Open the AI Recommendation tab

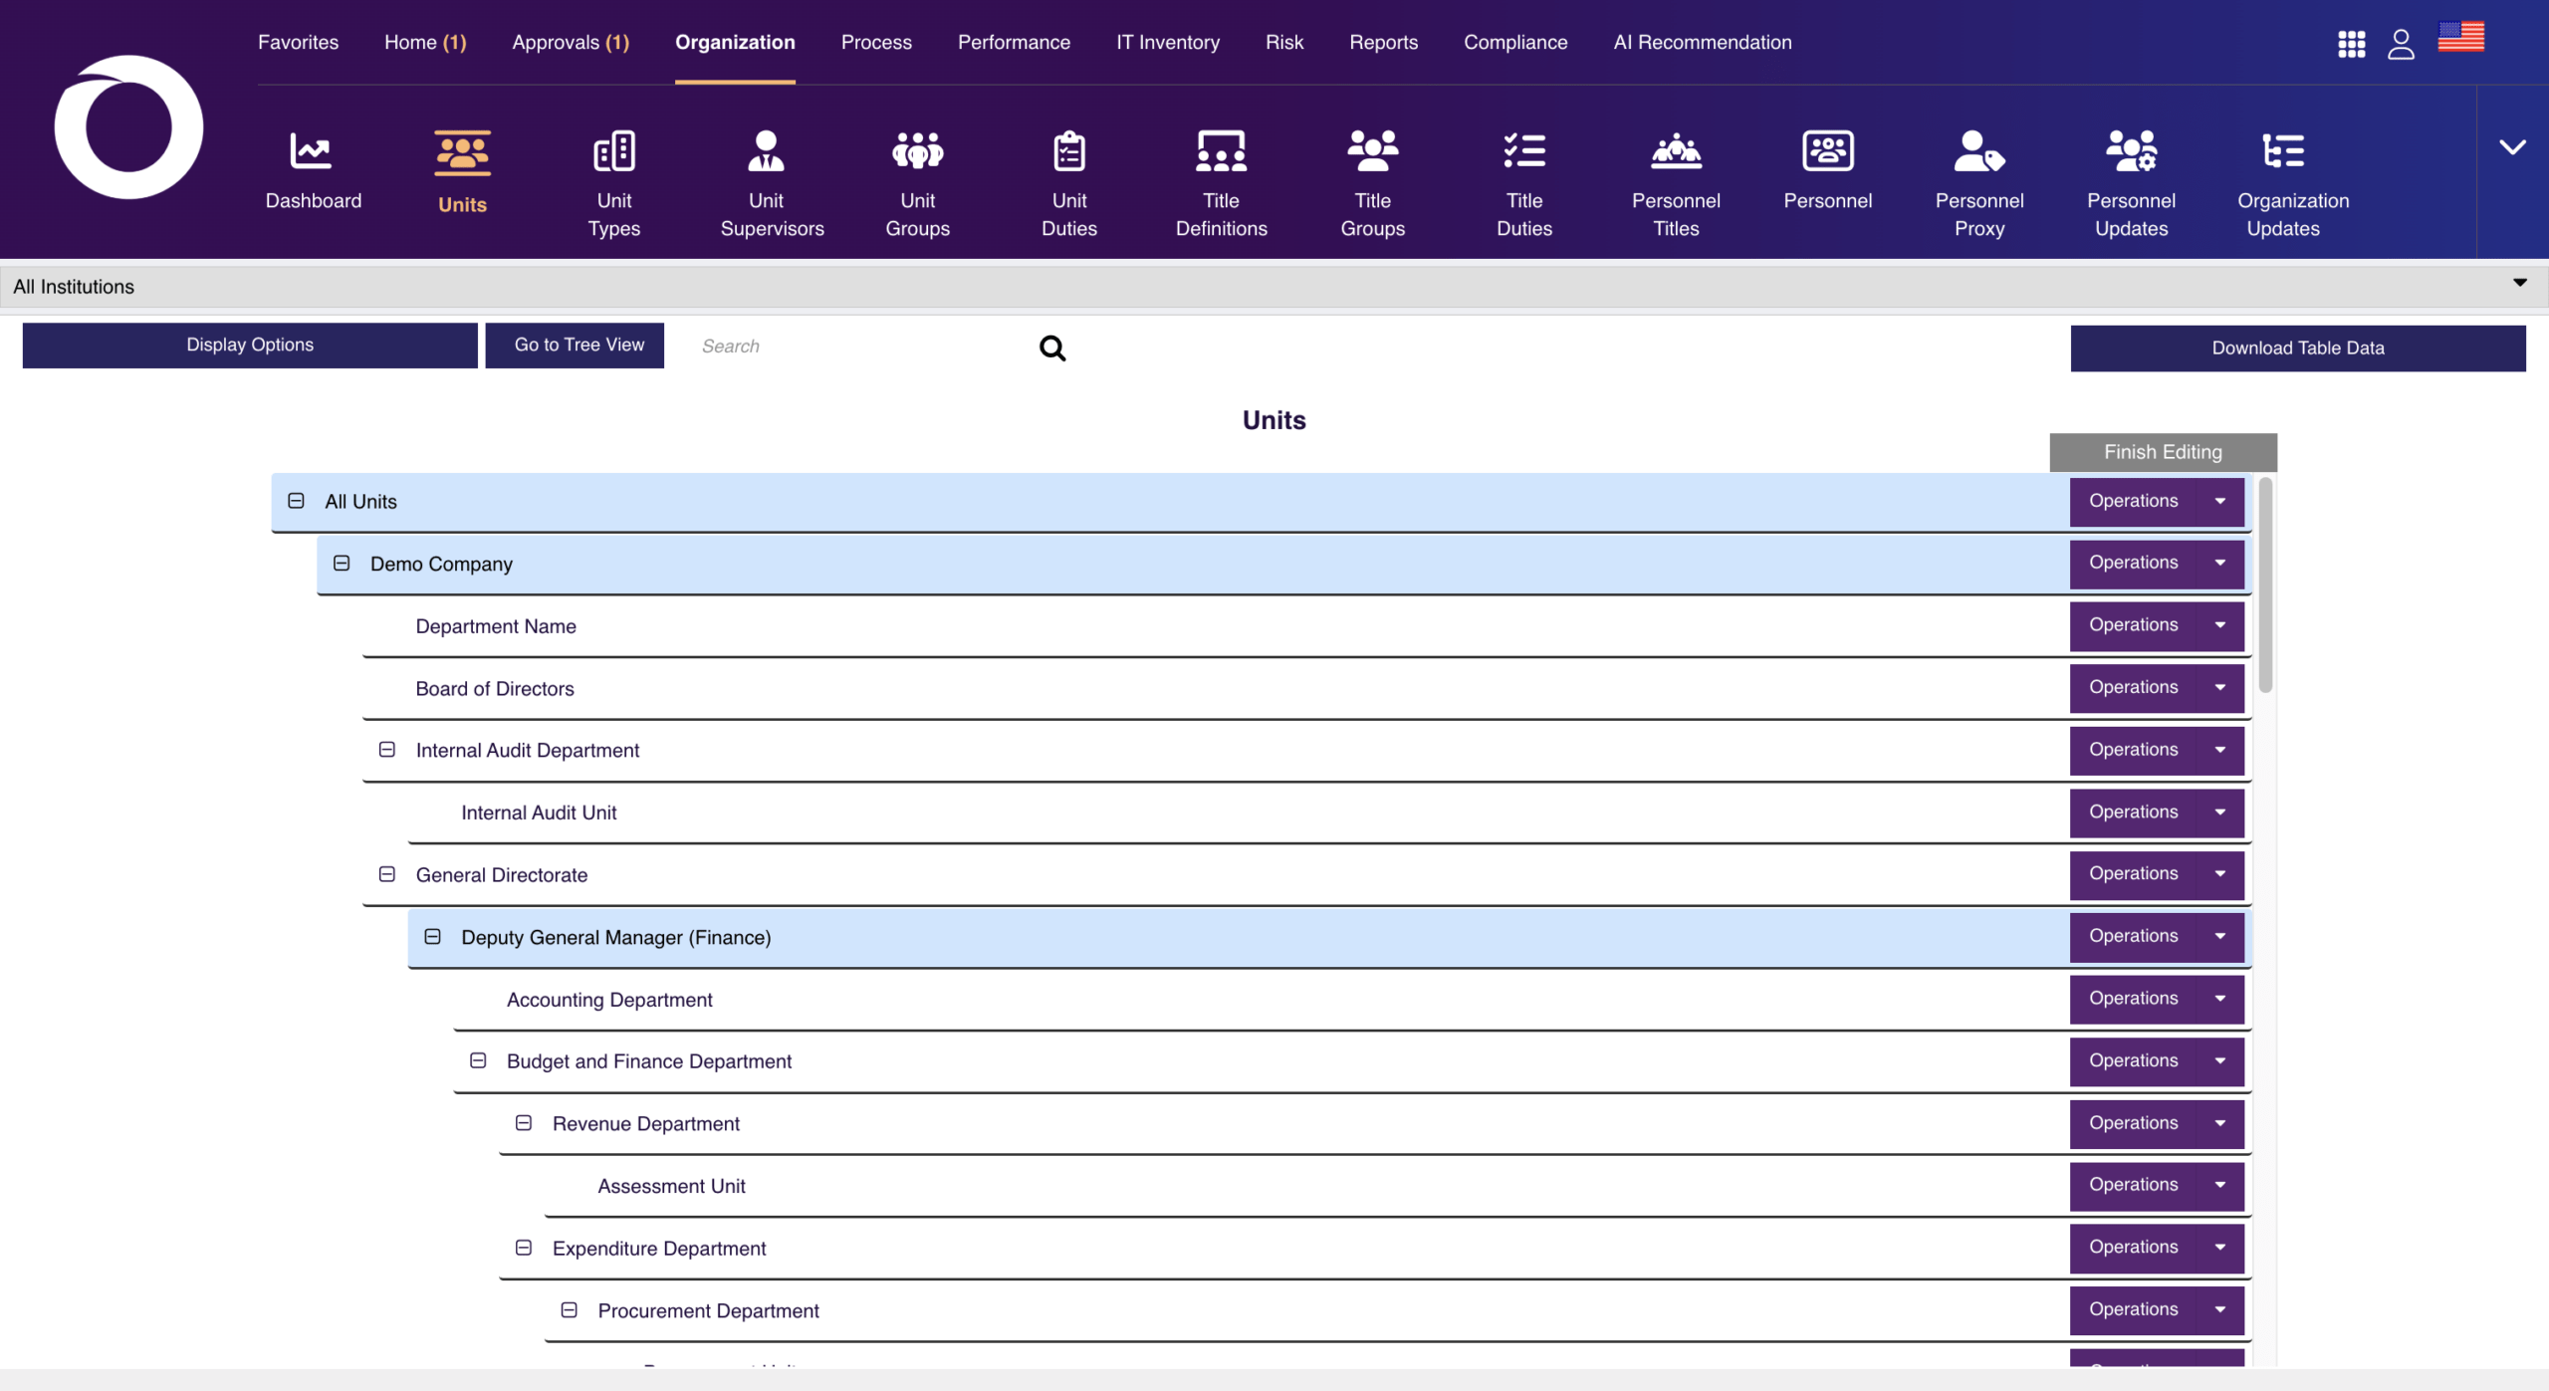pyautogui.click(x=1703, y=42)
